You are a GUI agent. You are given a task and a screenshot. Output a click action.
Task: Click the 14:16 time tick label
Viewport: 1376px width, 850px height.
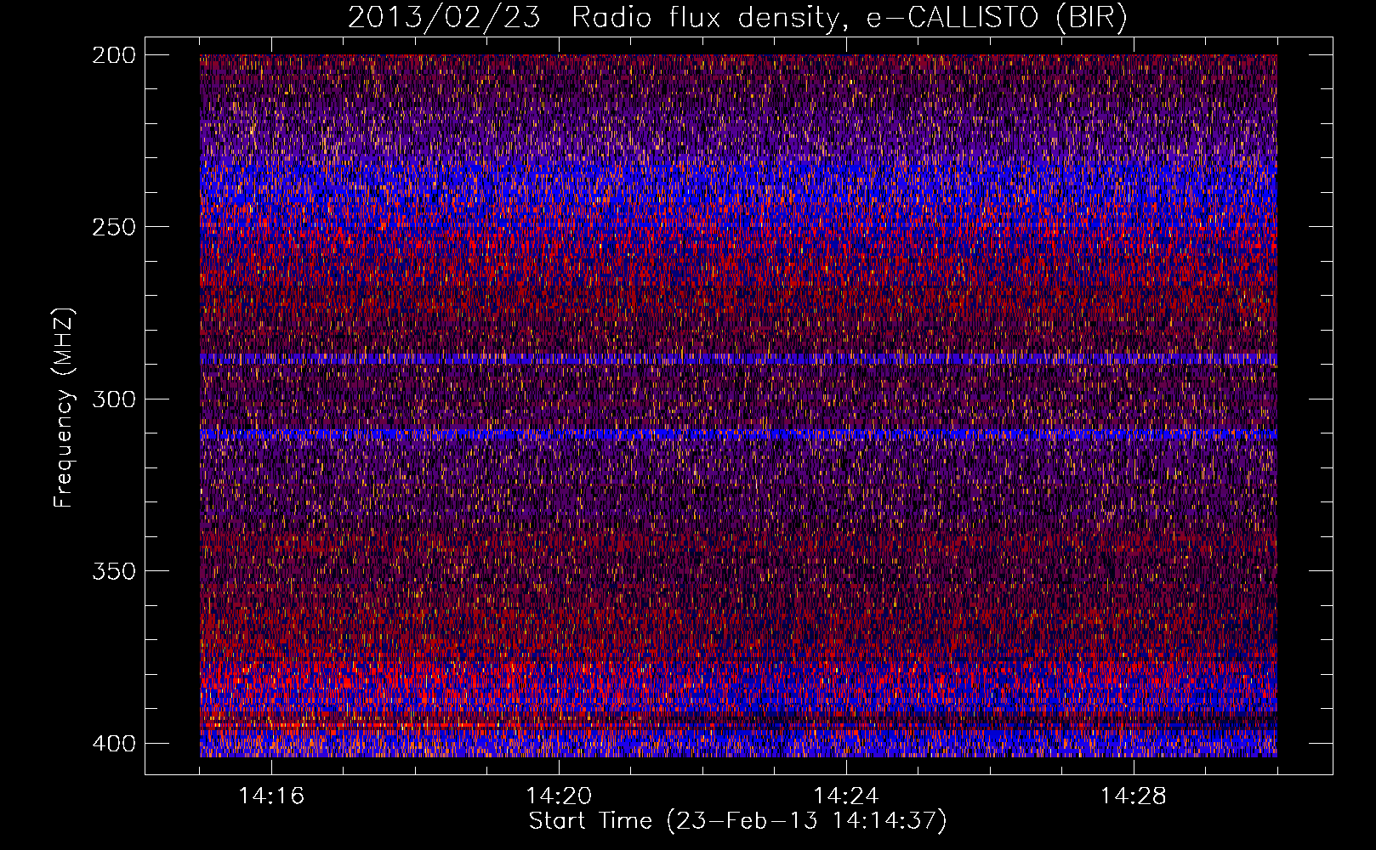(271, 796)
